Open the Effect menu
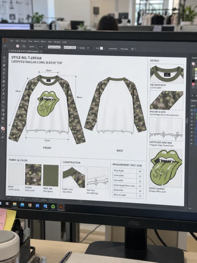The image size is (197, 263). tap(44, 42)
